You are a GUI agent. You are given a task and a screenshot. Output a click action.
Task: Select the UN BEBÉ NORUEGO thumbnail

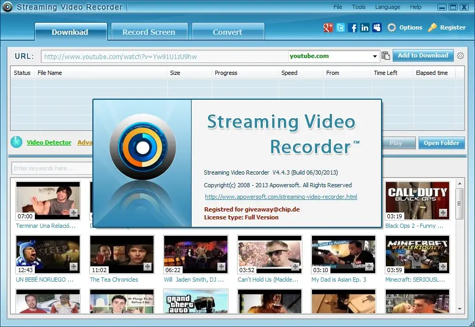[48, 254]
